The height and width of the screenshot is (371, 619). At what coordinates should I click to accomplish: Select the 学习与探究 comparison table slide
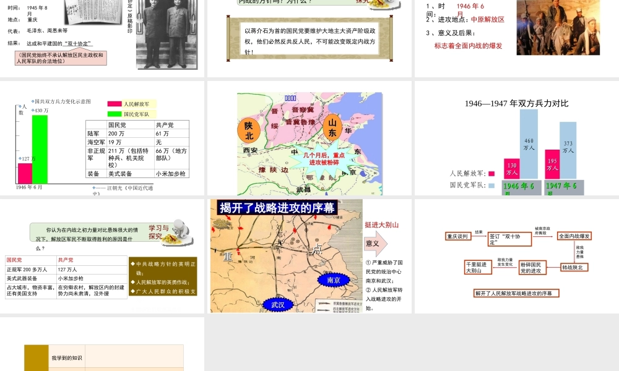[102, 256]
